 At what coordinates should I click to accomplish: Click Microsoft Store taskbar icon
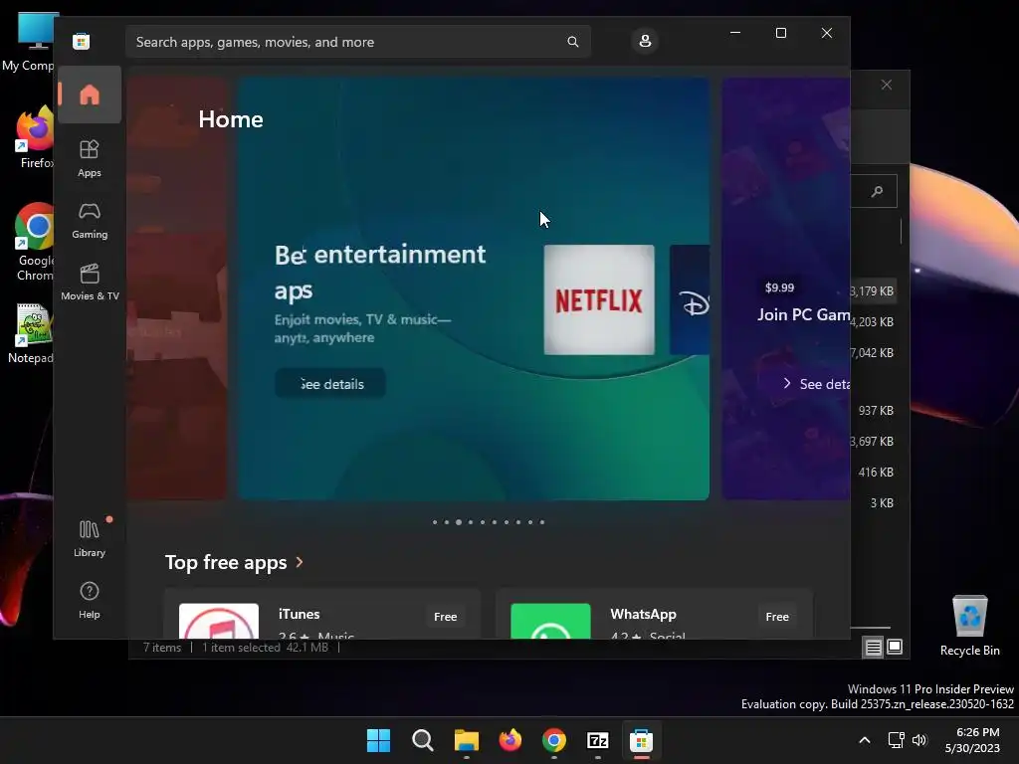(642, 740)
